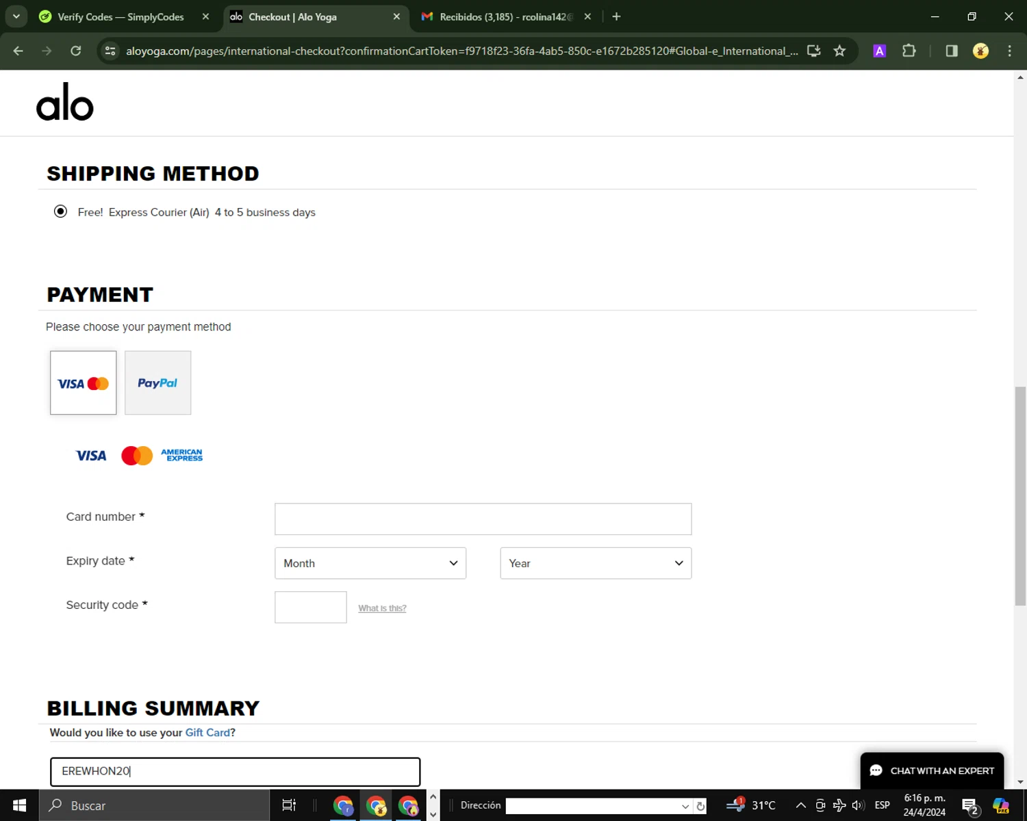
Task: Open the tab search dropdown arrow
Action: click(16, 16)
